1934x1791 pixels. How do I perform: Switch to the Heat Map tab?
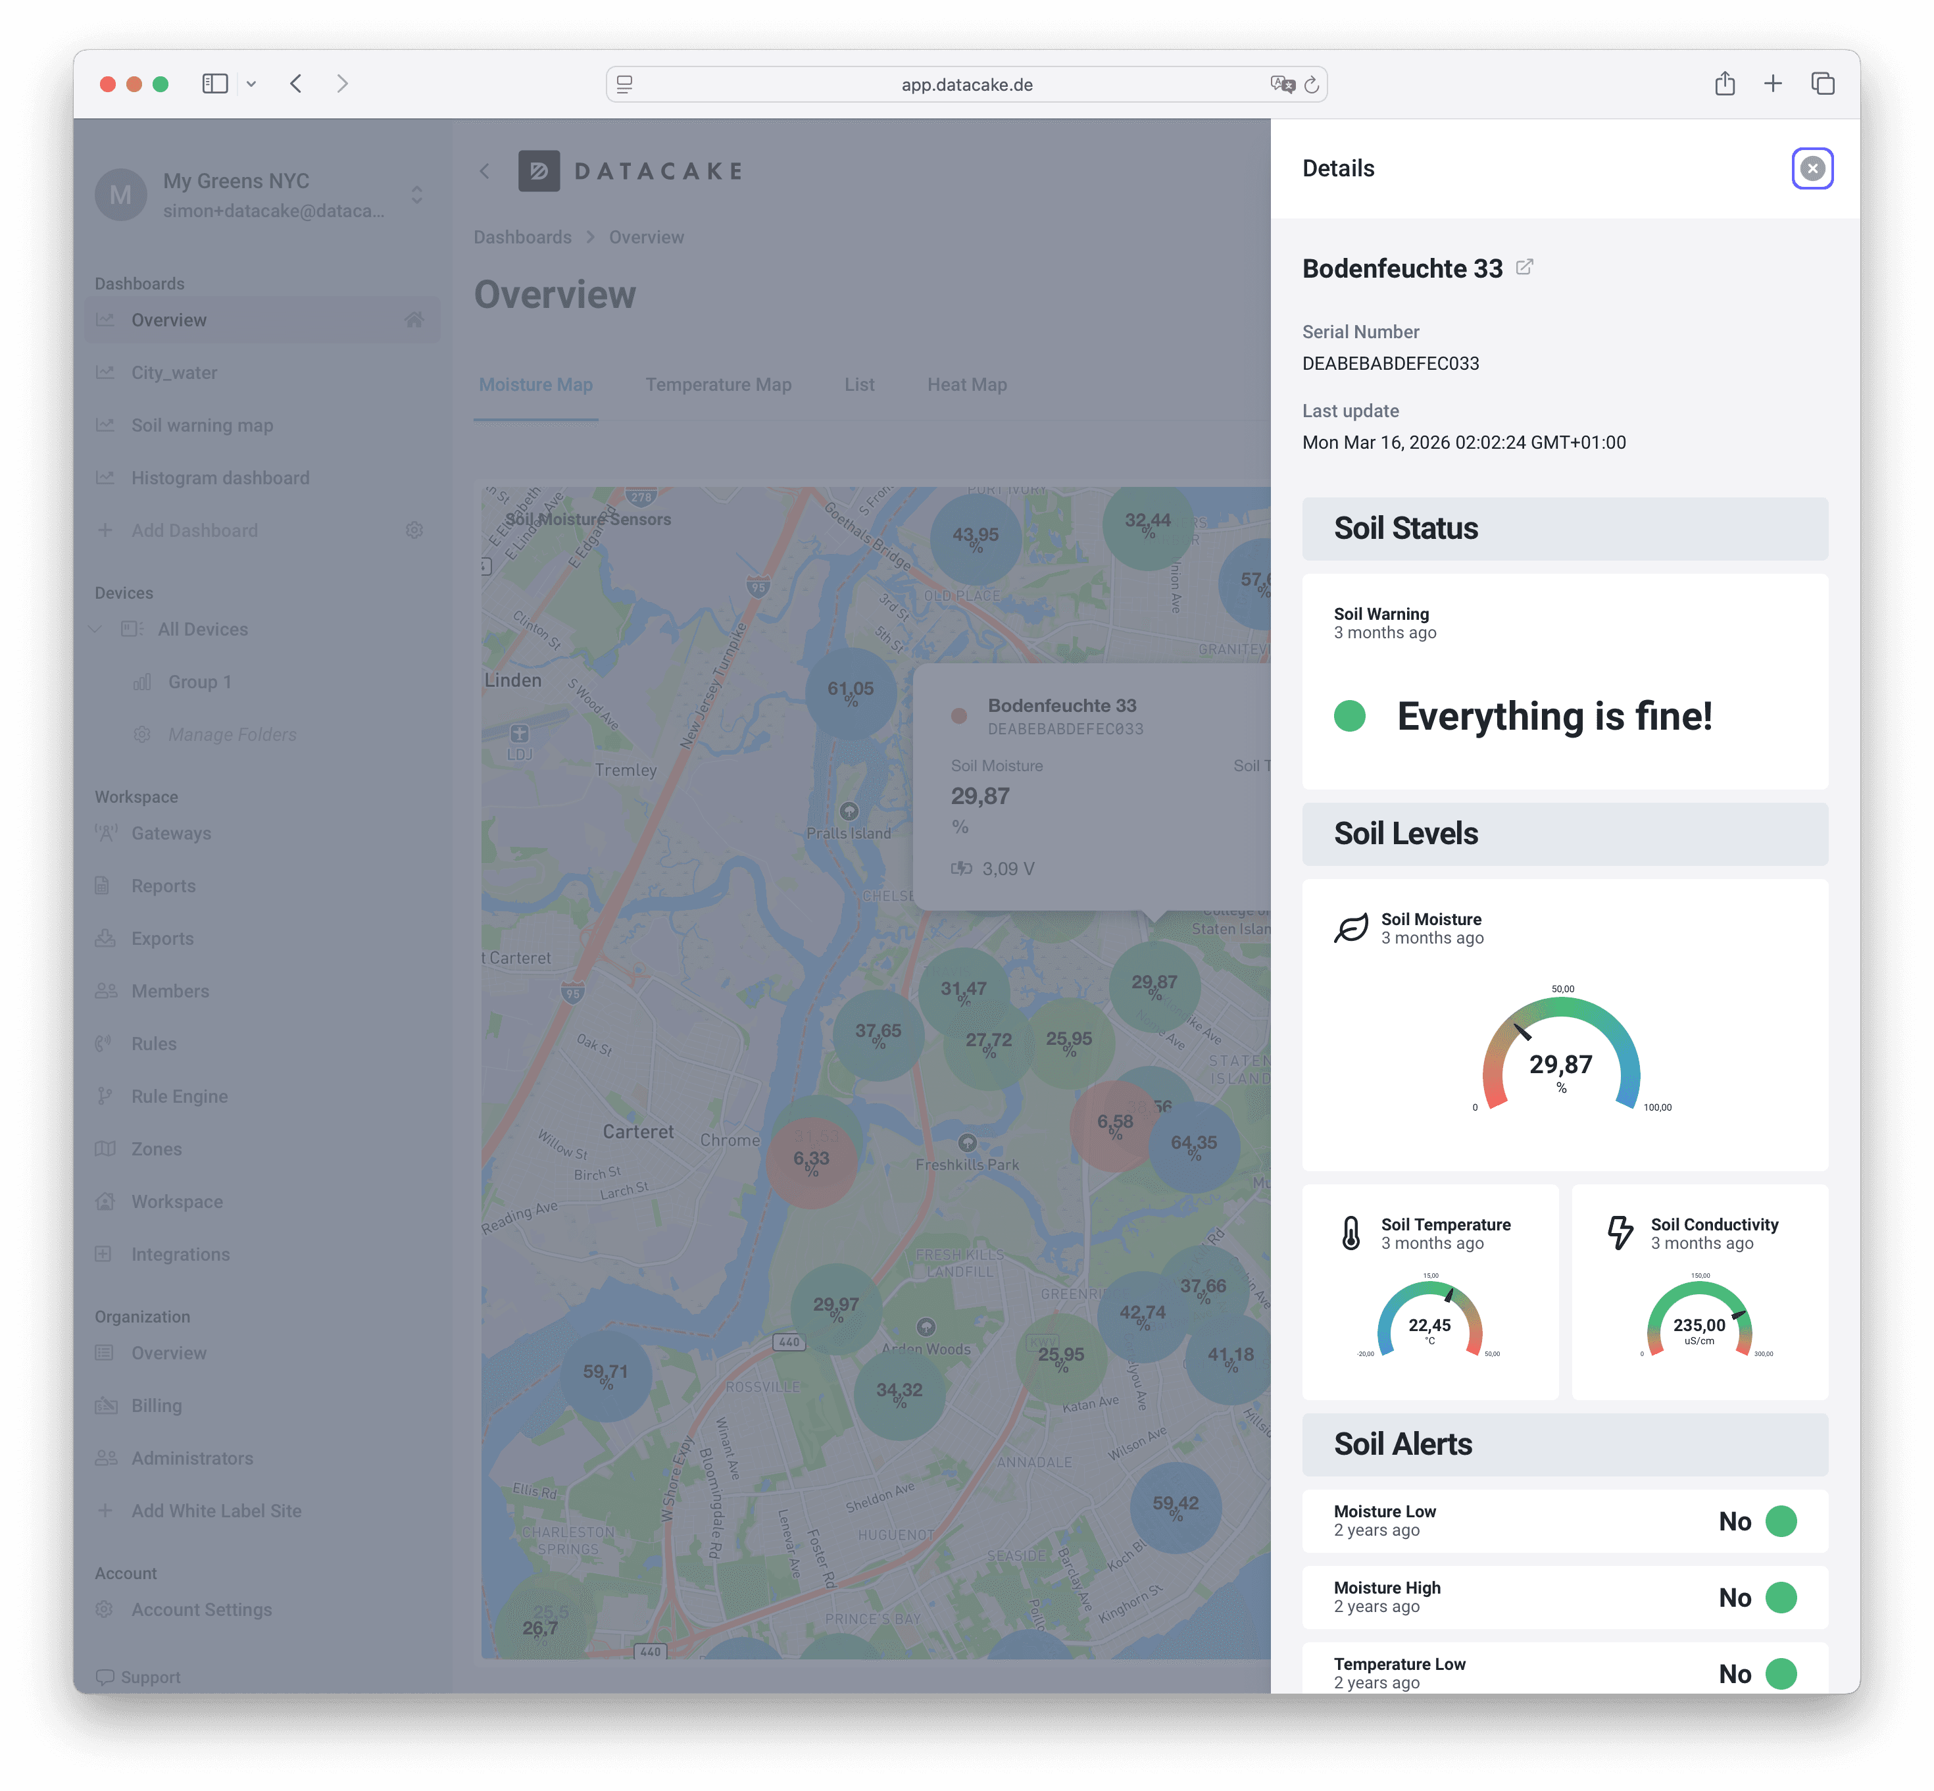pyautogui.click(x=966, y=385)
